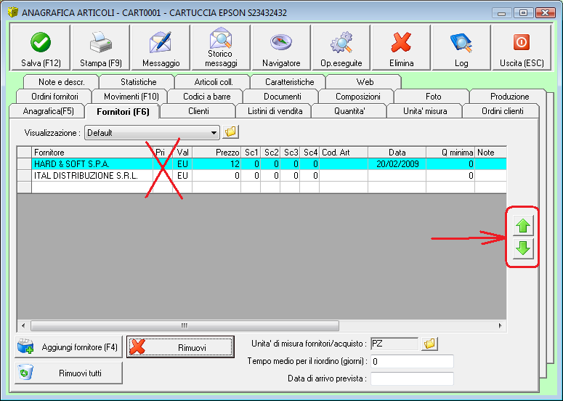Close the Anagrafica Articoli window
The image size is (563, 401).
[545, 13]
